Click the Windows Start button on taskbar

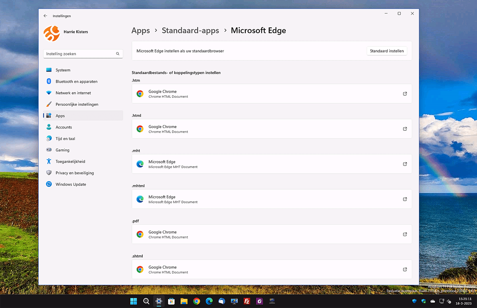pos(134,301)
